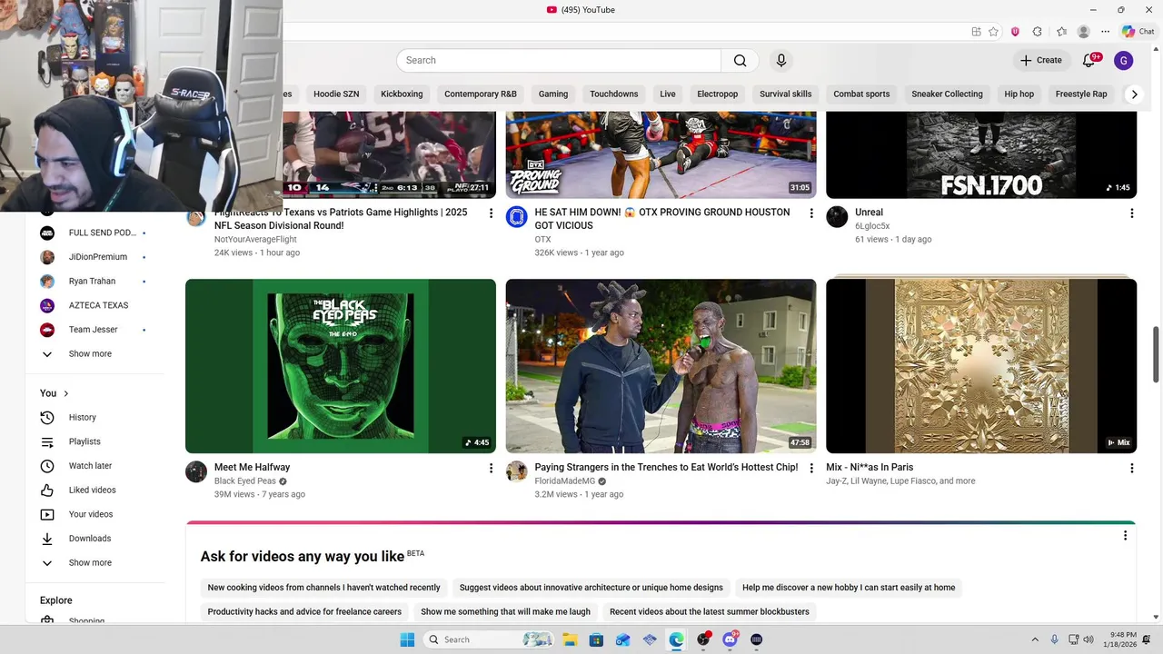The height and width of the screenshot is (654, 1163).
Task: Open Ryan Trahan subscription
Action: (x=95, y=282)
